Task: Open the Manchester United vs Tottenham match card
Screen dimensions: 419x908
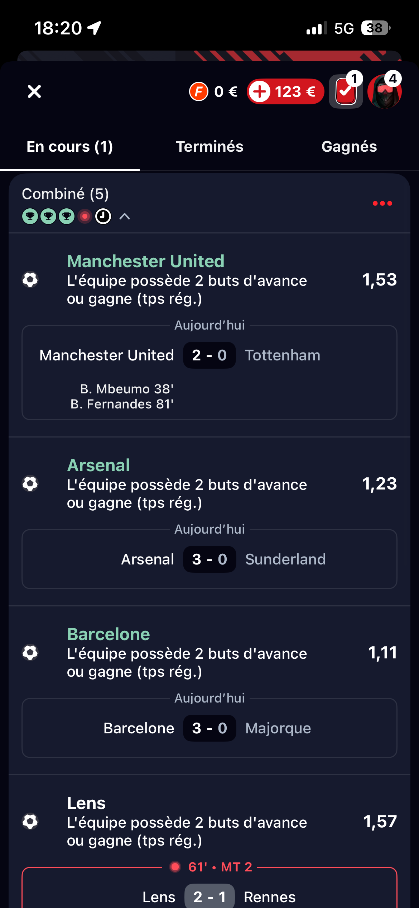Action: coord(209,372)
